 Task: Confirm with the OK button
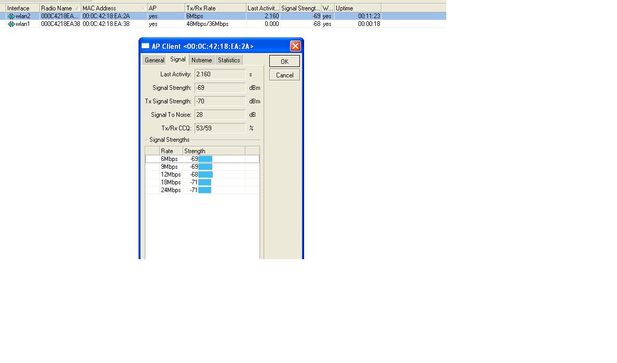click(x=284, y=61)
